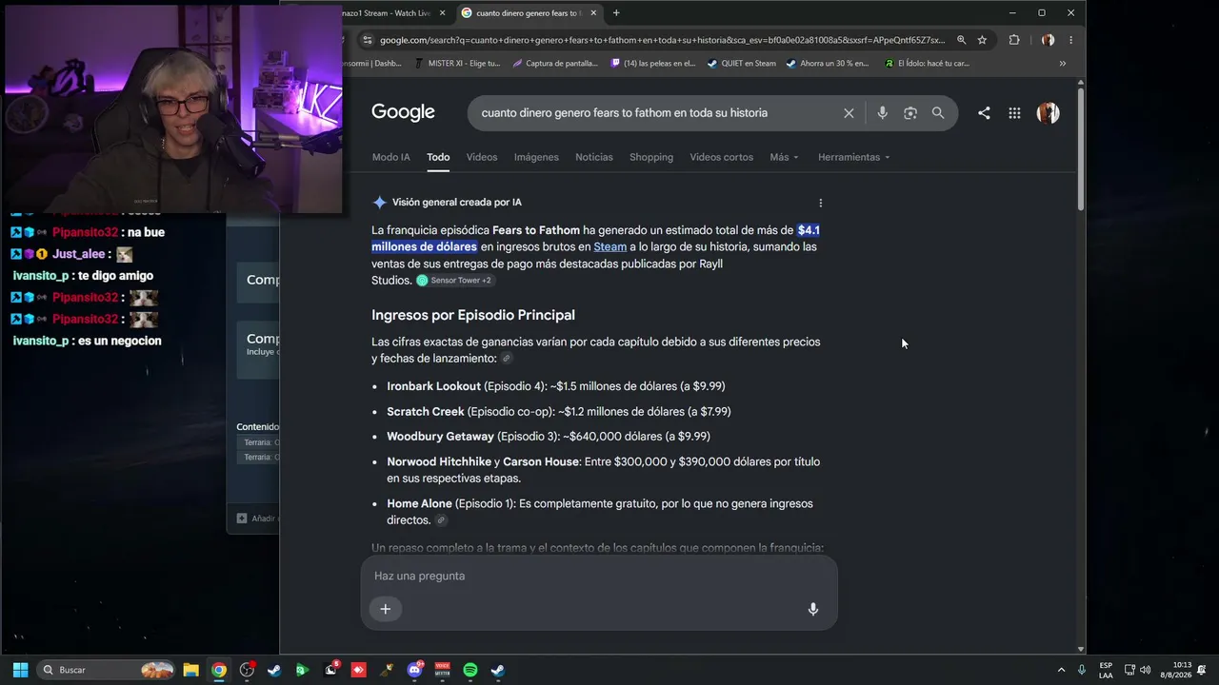Switch to the Shopping tab
The image size is (1219, 685).
(x=651, y=157)
